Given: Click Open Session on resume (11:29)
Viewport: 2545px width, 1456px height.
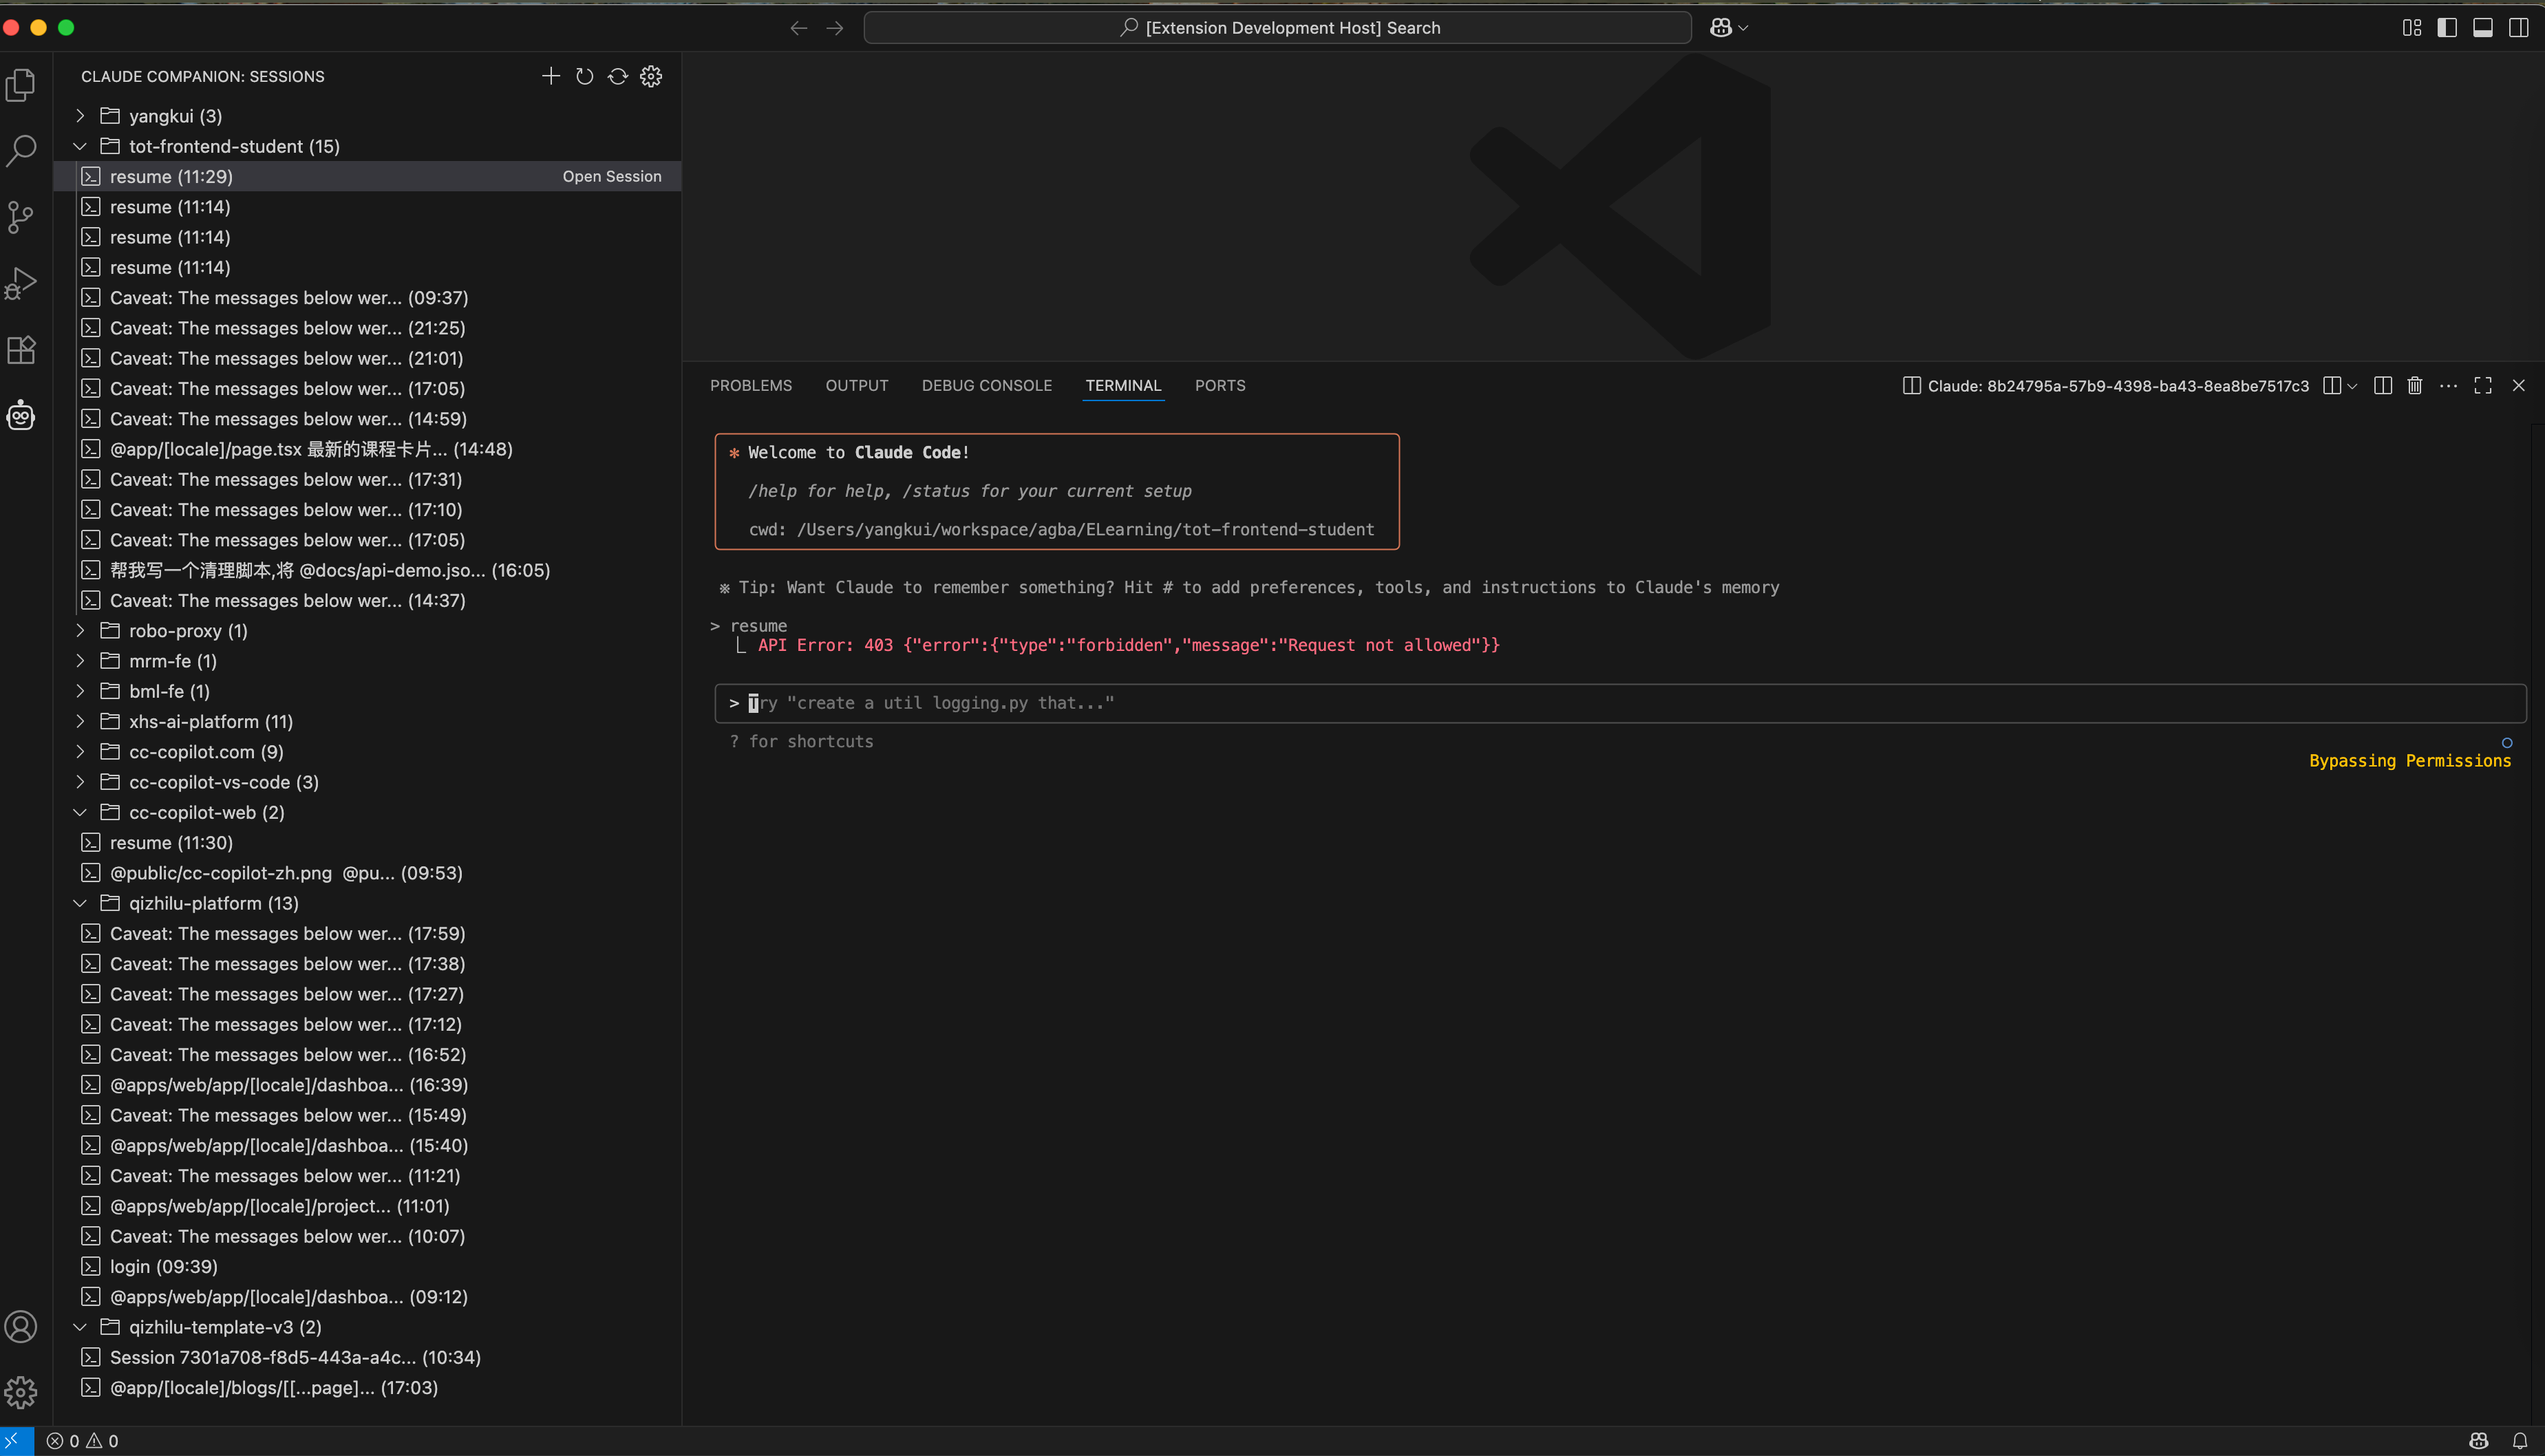Looking at the screenshot, I should tap(612, 176).
